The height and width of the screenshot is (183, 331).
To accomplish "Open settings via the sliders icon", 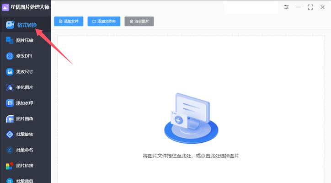I will [x=286, y=7].
